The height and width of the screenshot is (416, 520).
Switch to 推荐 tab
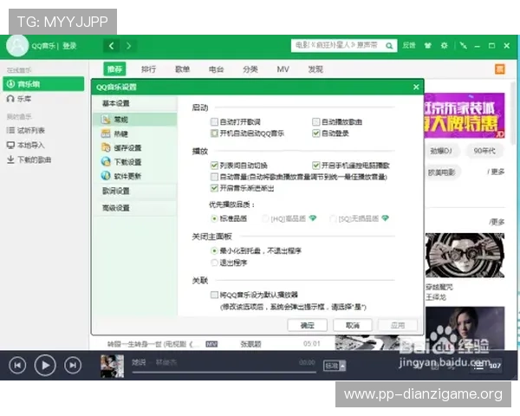(114, 69)
